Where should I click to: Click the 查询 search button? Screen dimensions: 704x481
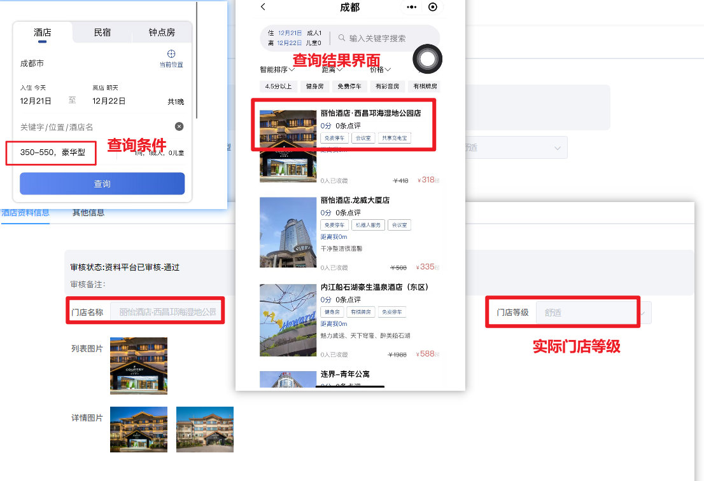[x=102, y=184]
